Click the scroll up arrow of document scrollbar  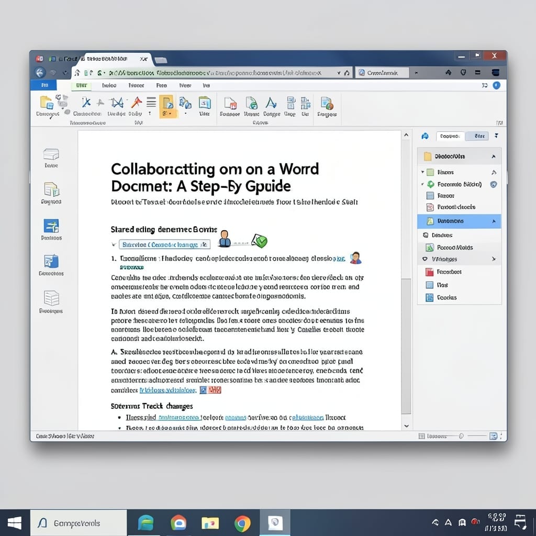point(406,135)
